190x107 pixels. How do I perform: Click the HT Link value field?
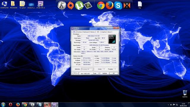click(87, 64)
